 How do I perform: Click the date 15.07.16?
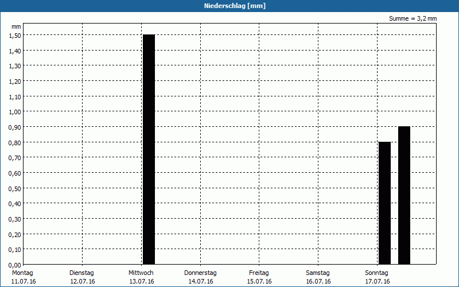click(259, 282)
